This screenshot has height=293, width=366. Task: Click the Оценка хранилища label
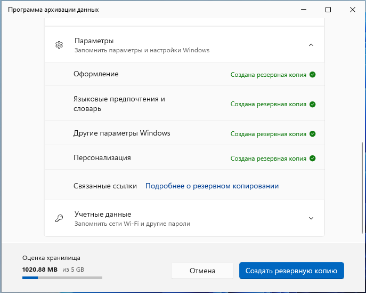51,258
